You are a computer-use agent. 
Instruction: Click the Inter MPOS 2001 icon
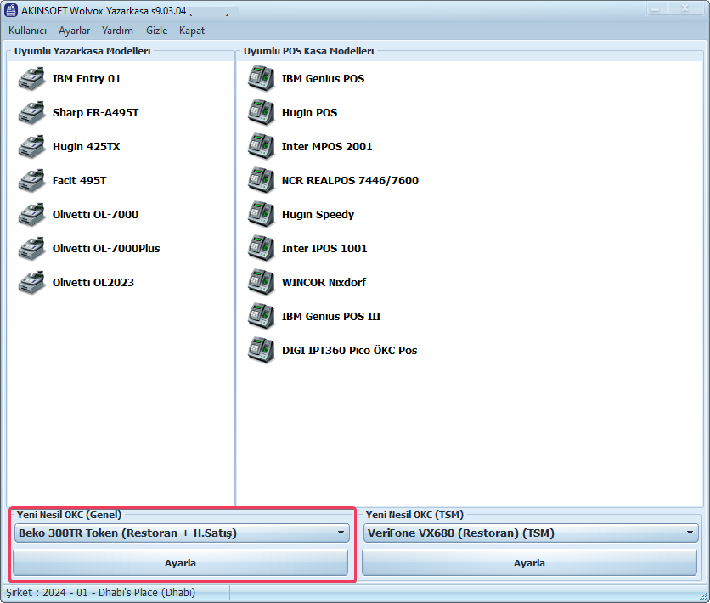pos(261,147)
